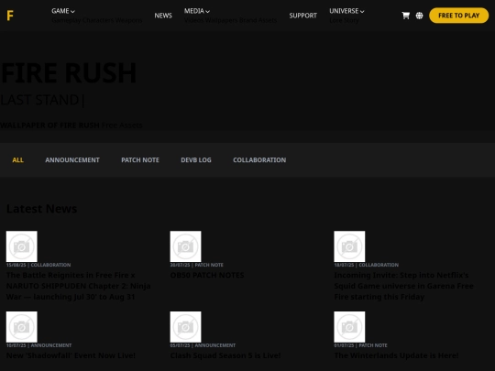Screen dimensions: 495x371
Task: Open the SUPPORT page
Action: point(302,16)
